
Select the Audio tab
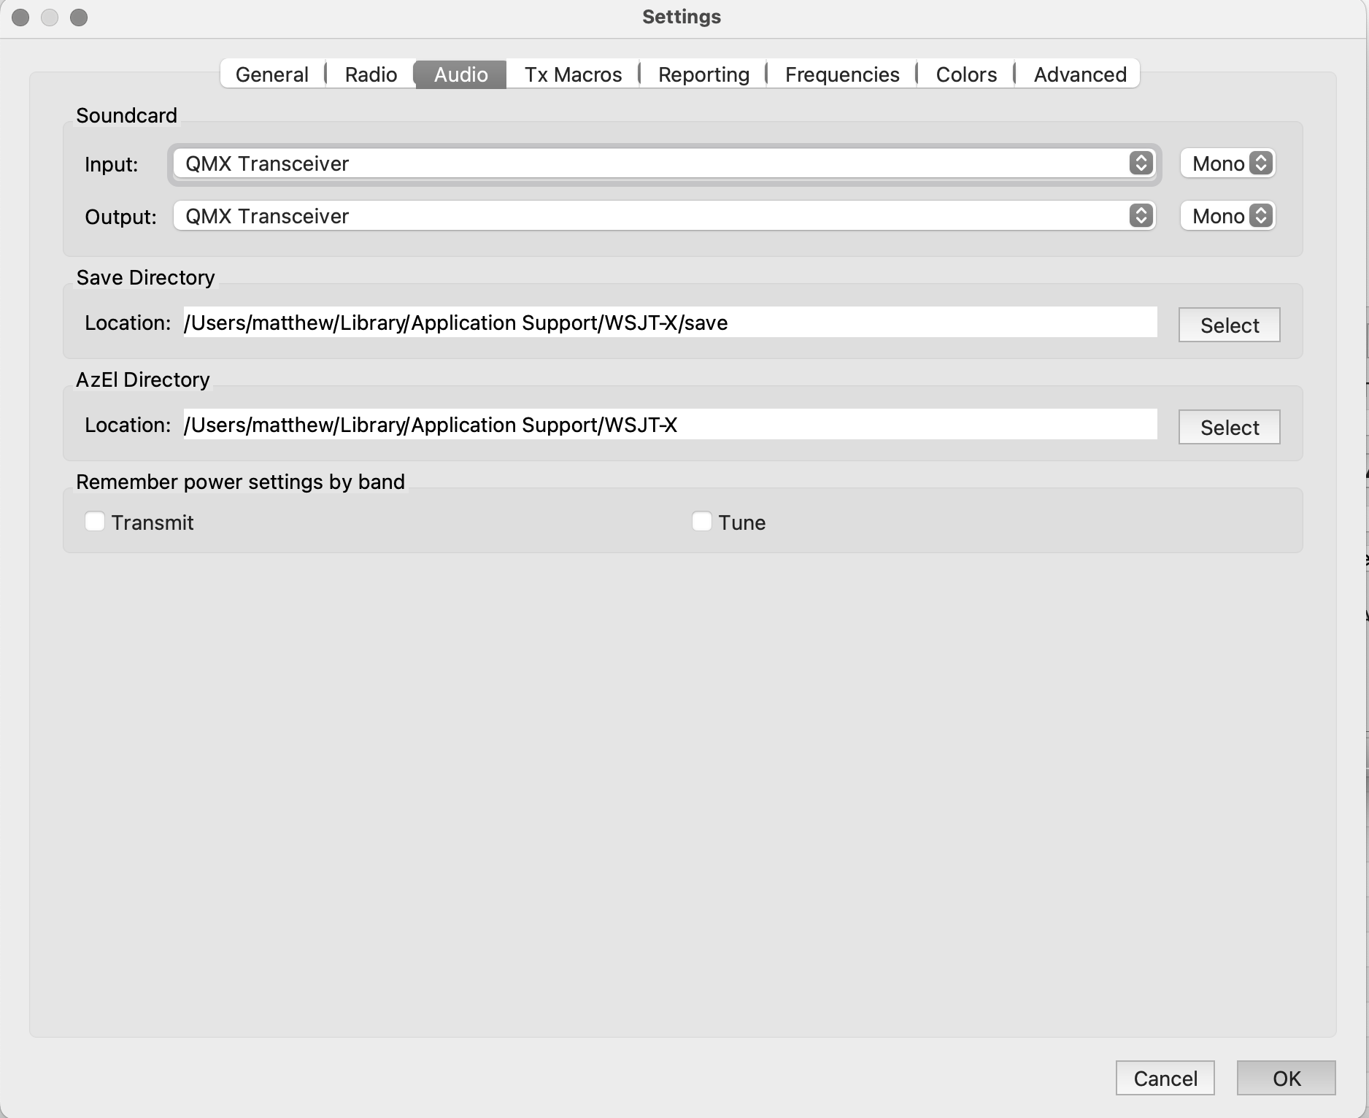460,74
